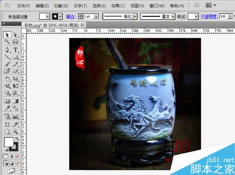This screenshot has height=175, width=235.
Task: Select the Line Segment tool
Action: coord(7,57)
